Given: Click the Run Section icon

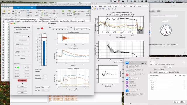Looking at the screenshot, I should 74,12.
